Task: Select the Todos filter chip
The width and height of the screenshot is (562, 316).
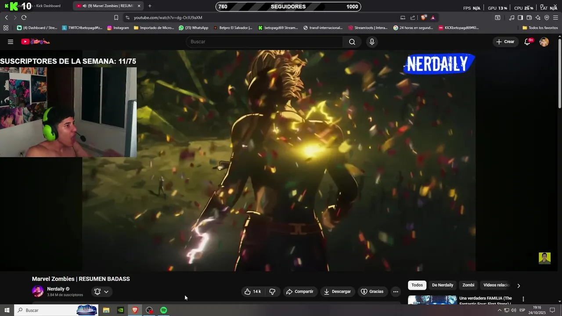Action: pos(417,285)
